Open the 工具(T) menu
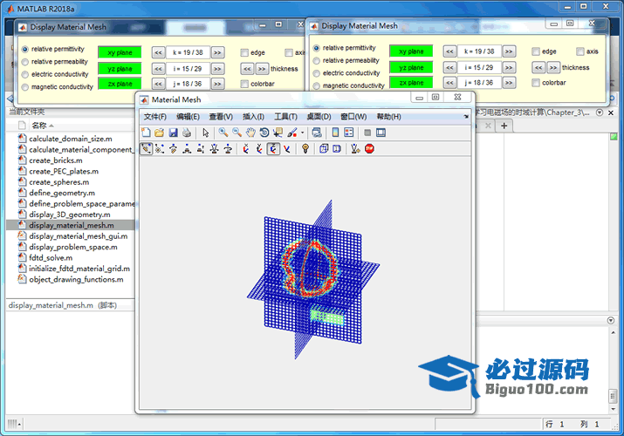This screenshot has height=436, width=624. [x=285, y=117]
